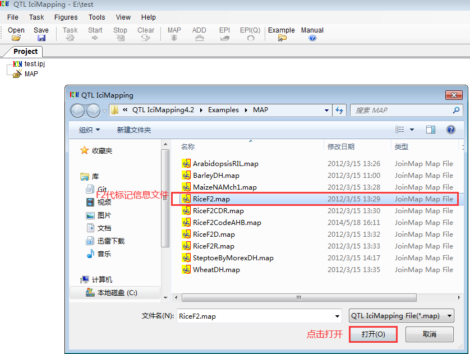Sort by 修改日期 column header

click(341, 146)
